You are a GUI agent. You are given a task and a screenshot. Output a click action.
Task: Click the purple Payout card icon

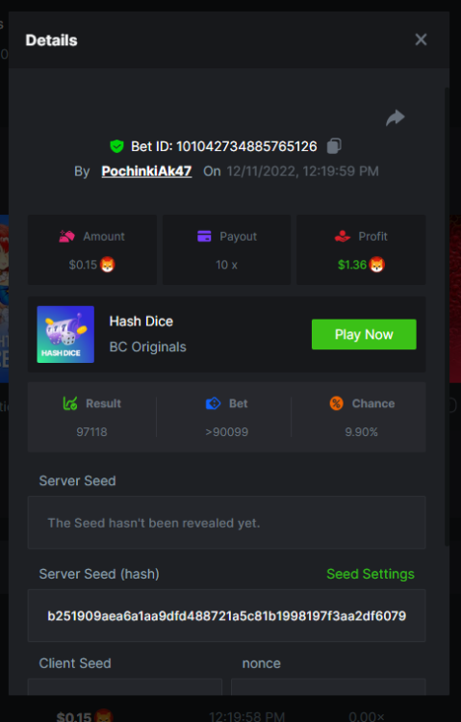point(204,236)
